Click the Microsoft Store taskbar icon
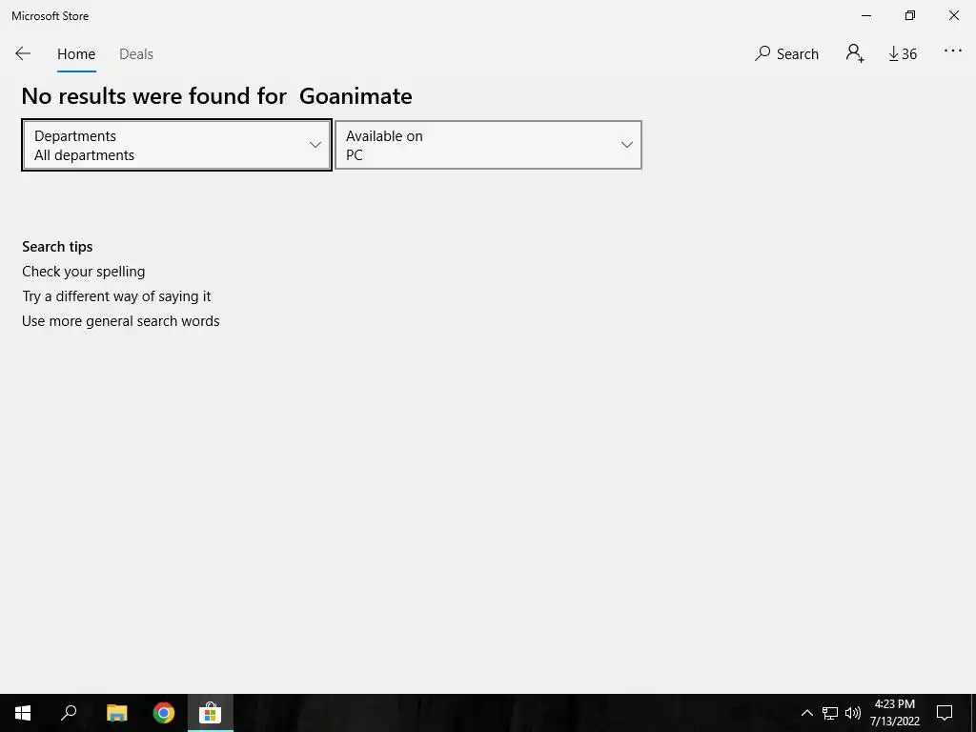 click(211, 713)
